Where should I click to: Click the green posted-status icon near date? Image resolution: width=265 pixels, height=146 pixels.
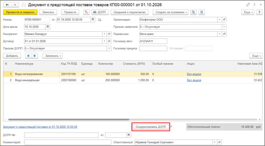[100, 20]
